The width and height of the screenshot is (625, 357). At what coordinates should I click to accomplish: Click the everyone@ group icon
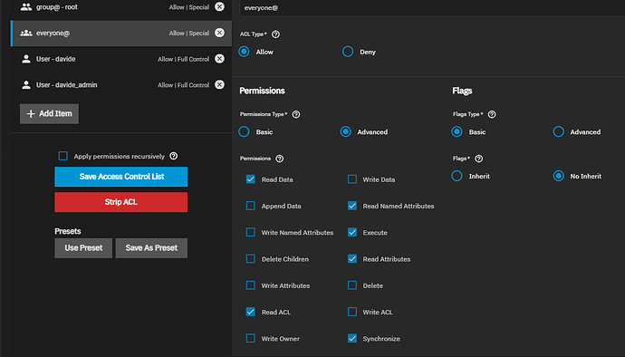coord(26,33)
